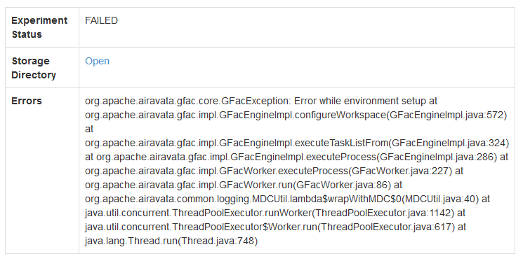Click the Thread.run(Thread.java:748) trace line
This screenshot has height=261, width=523.
point(171,241)
